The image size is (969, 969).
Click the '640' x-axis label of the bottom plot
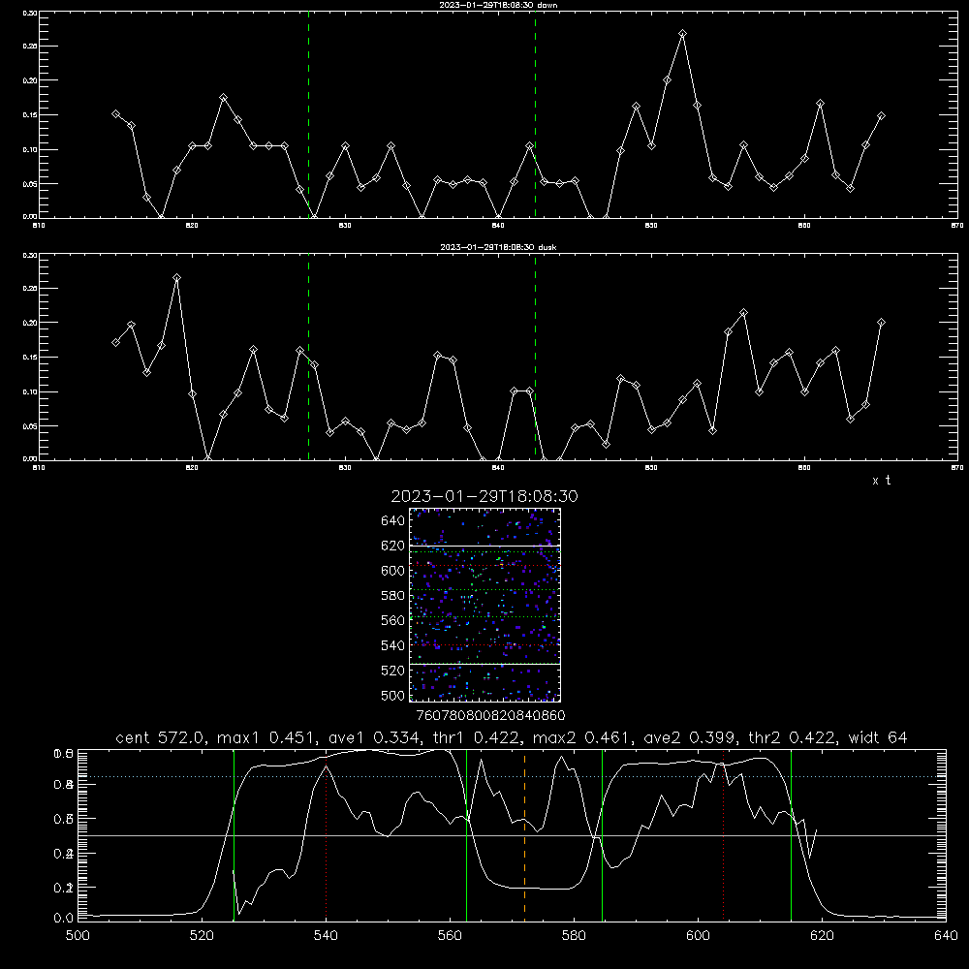(x=946, y=936)
